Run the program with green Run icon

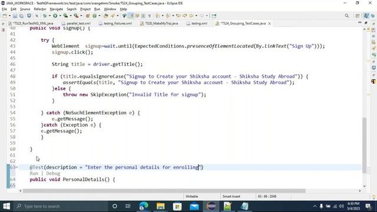pos(55,16)
